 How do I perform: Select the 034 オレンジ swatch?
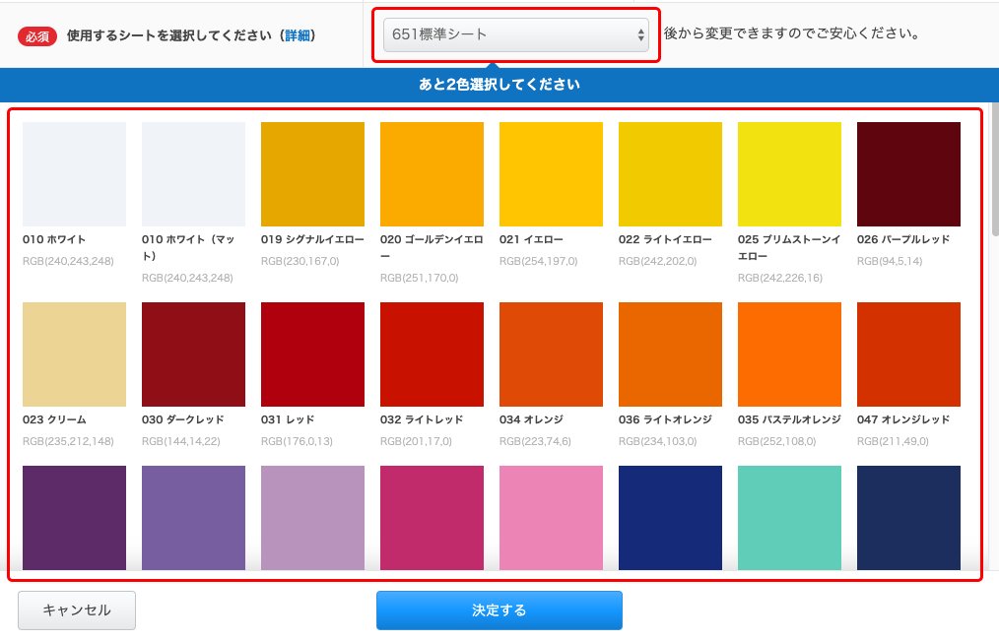point(550,354)
